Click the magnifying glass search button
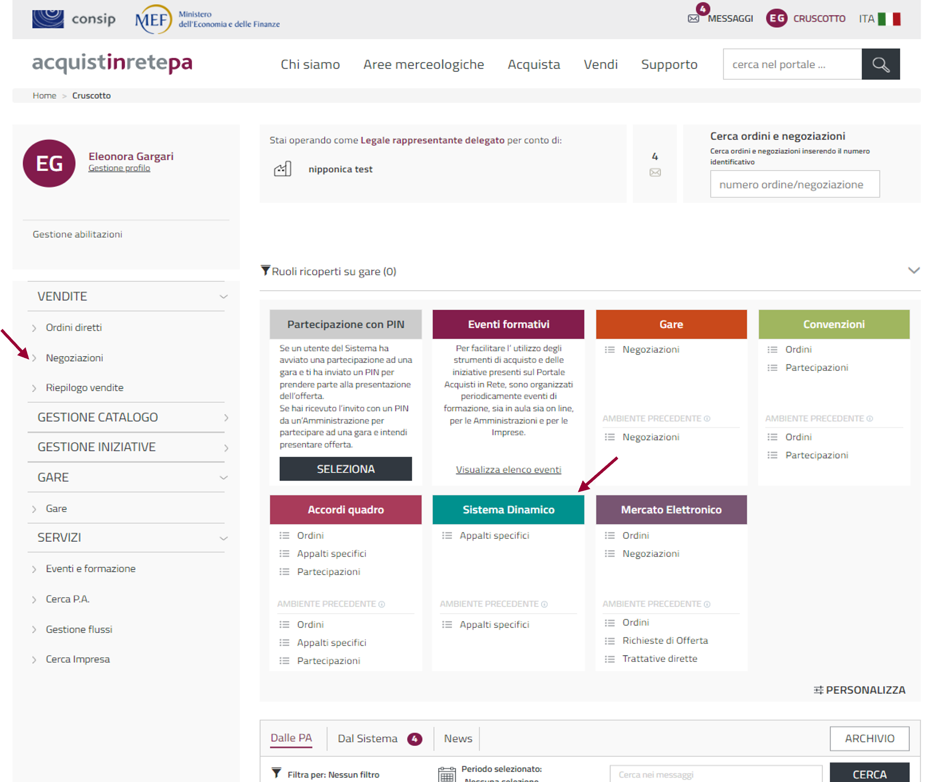This screenshot has width=932, height=782. coord(880,64)
